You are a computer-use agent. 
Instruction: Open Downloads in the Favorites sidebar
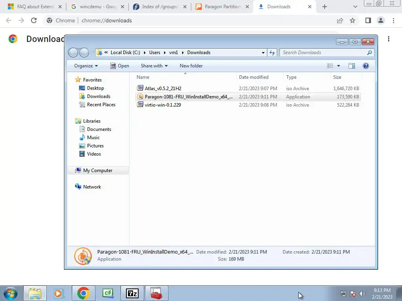point(95,96)
